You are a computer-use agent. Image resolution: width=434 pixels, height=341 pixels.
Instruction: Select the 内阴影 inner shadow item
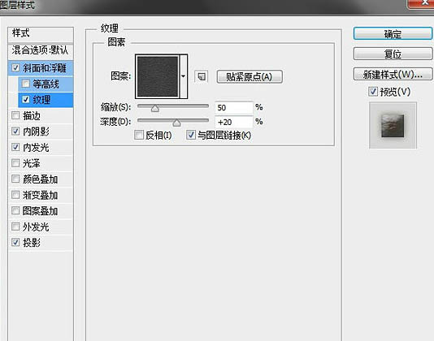pyautogui.click(x=41, y=132)
